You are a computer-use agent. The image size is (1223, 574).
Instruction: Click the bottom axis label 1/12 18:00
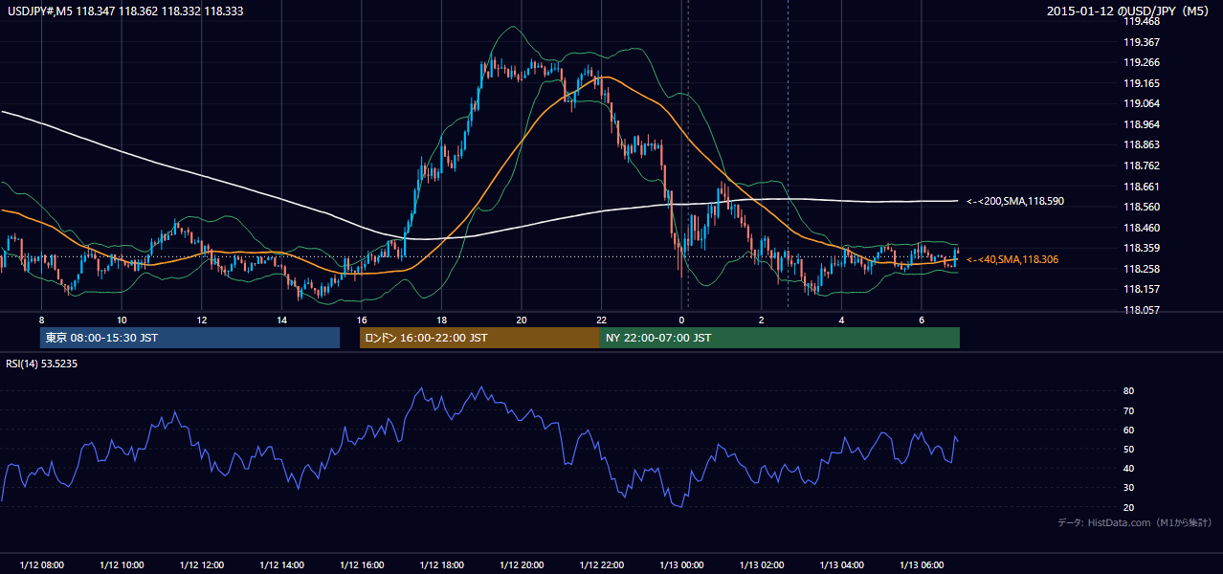(x=442, y=564)
